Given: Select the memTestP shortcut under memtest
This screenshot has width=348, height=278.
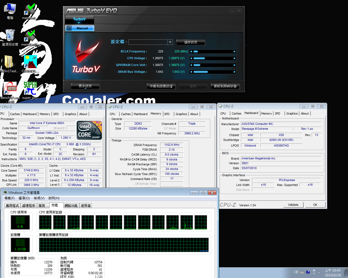Looking at the screenshot, I should (x=30, y=37).
